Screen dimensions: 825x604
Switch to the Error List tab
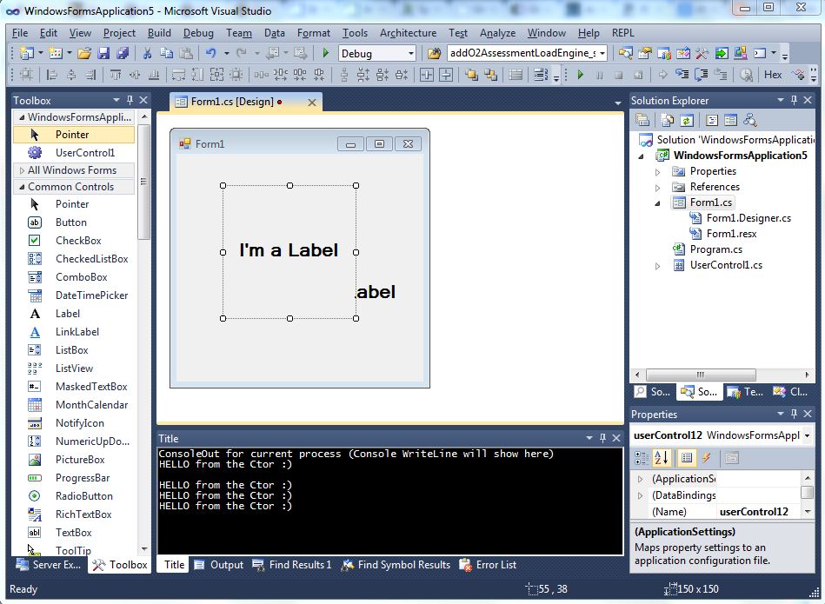tap(489, 565)
